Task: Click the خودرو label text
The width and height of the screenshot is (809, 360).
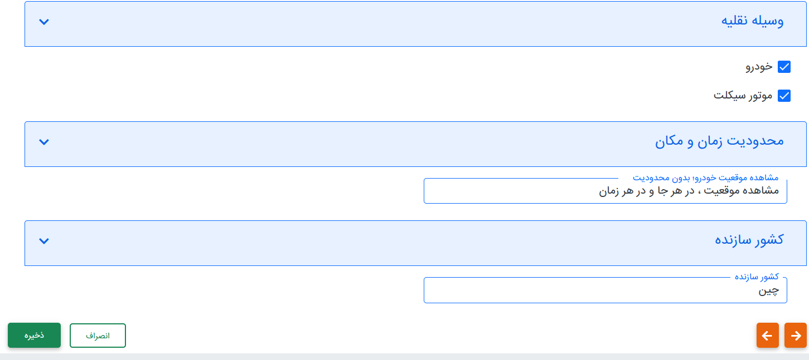Action: click(x=759, y=67)
